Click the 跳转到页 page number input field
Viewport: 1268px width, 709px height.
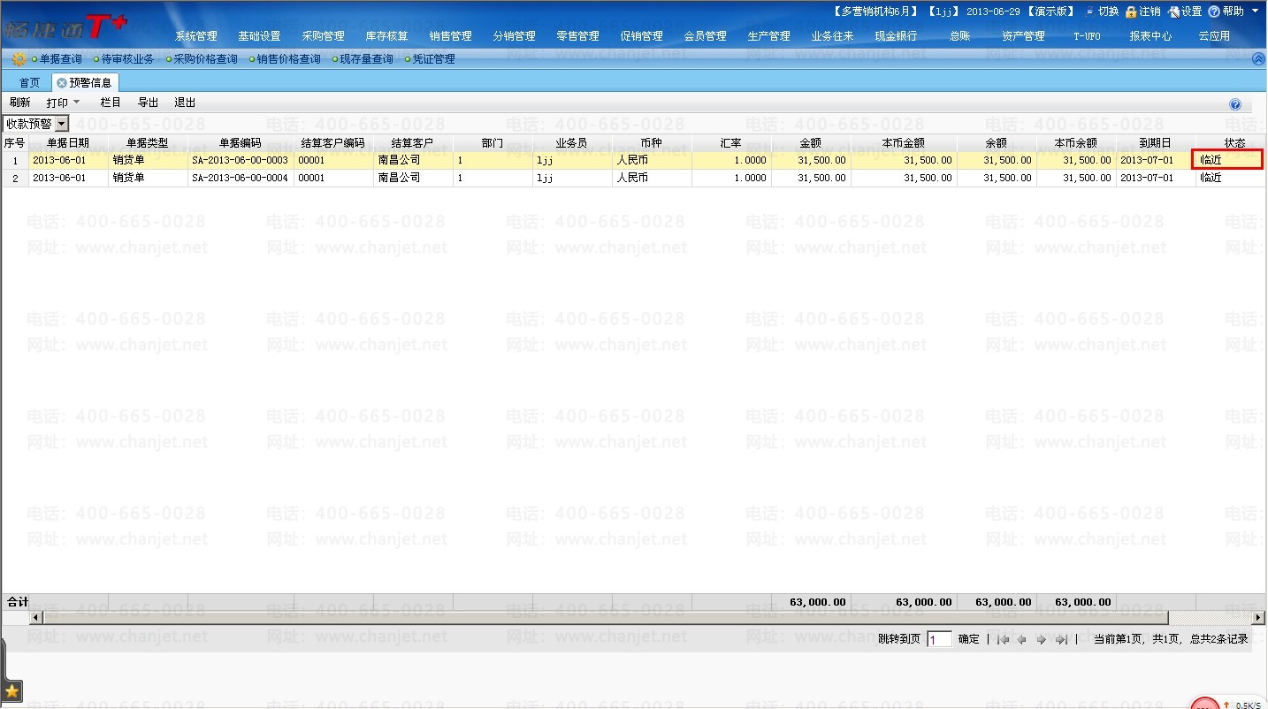[939, 639]
